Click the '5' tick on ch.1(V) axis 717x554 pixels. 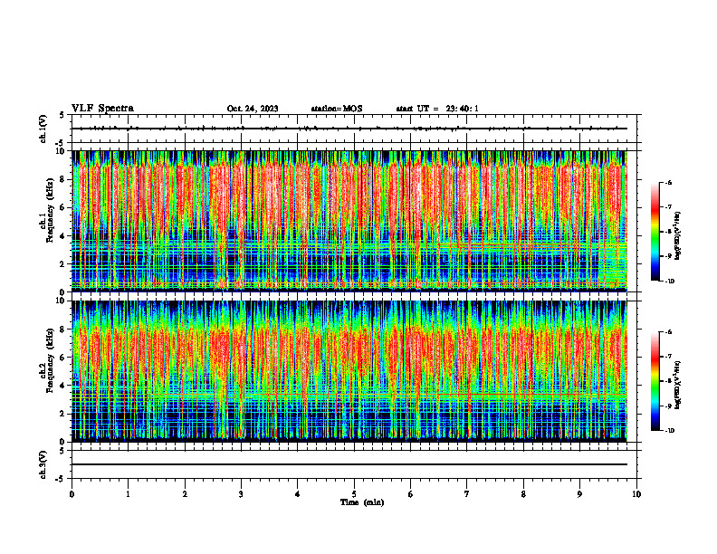pos(62,115)
